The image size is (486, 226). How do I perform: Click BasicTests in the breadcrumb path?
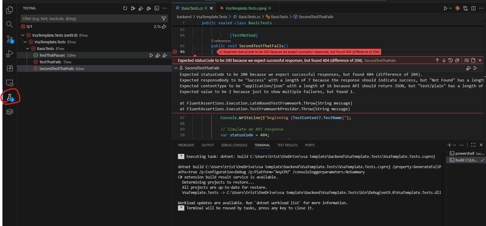tap(279, 17)
